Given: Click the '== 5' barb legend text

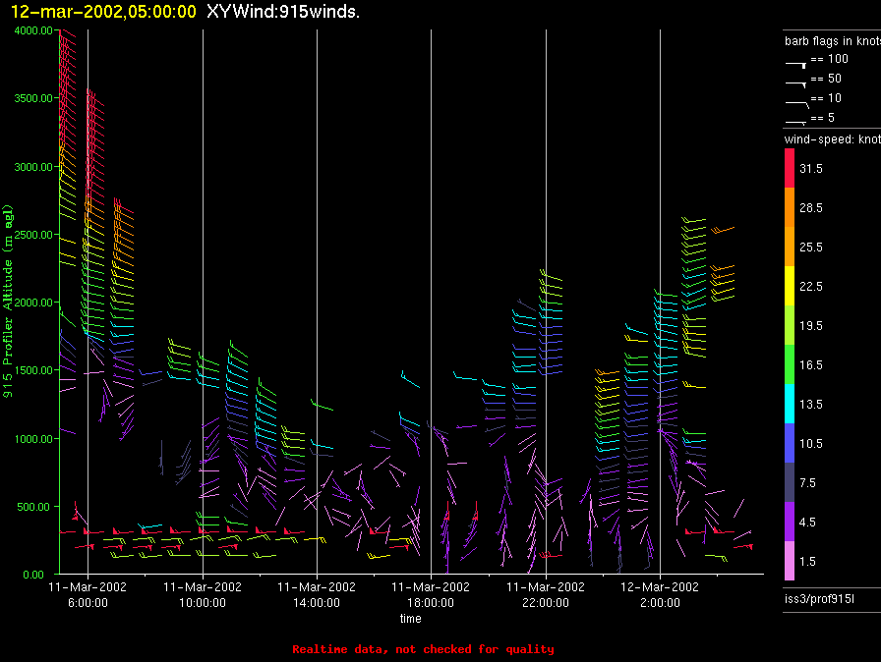Looking at the screenshot, I should click(x=823, y=118).
